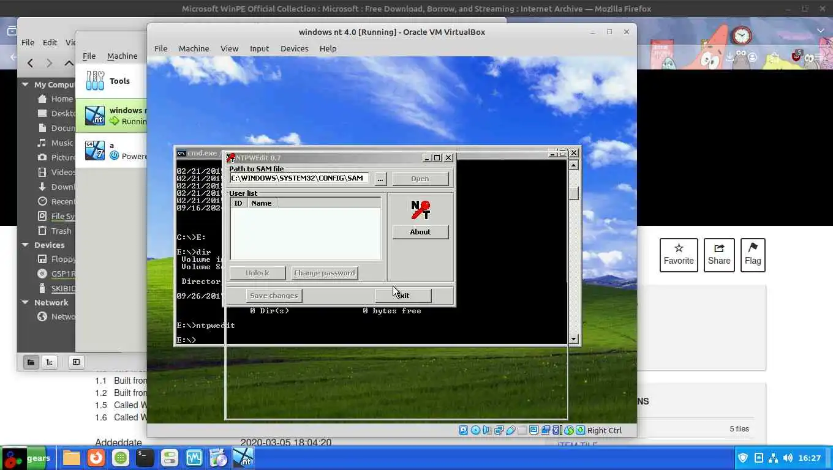Click the network tray icon
The width and height of the screenshot is (833, 470).
tap(773, 458)
